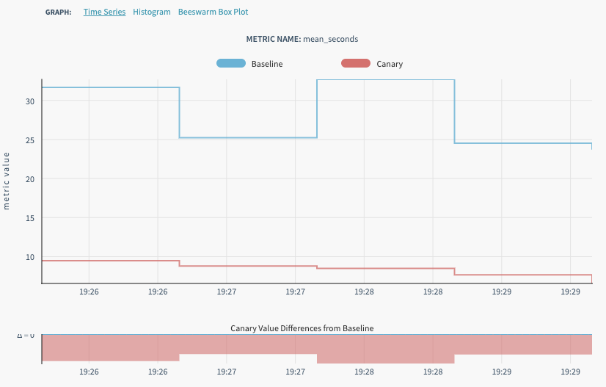Viewport: 606px width, 387px height.
Task: Click the Canary Value Differences from Baseline title
Action: pos(302,328)
